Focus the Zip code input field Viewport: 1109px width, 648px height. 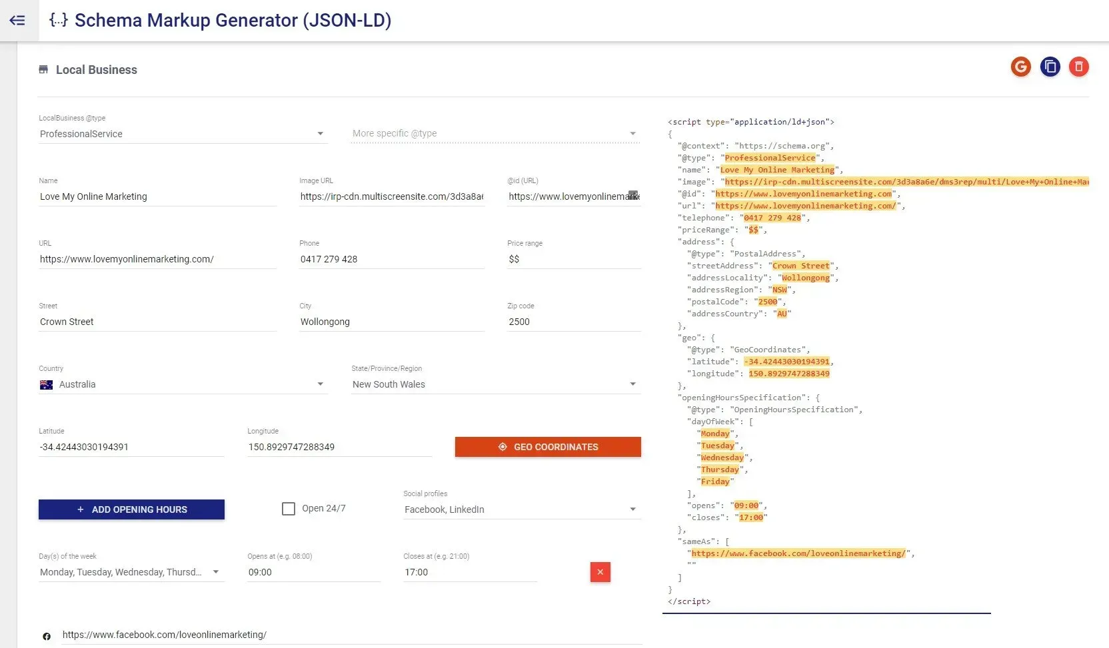click(x=574, y=322)
